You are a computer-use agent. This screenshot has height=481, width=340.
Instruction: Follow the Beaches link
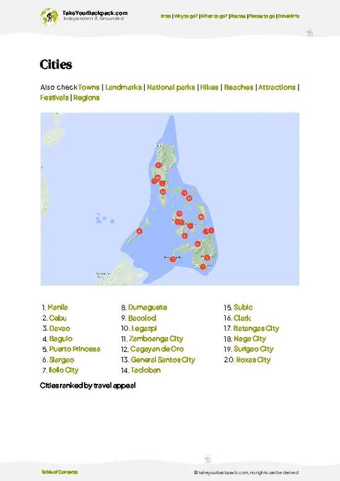239,87
